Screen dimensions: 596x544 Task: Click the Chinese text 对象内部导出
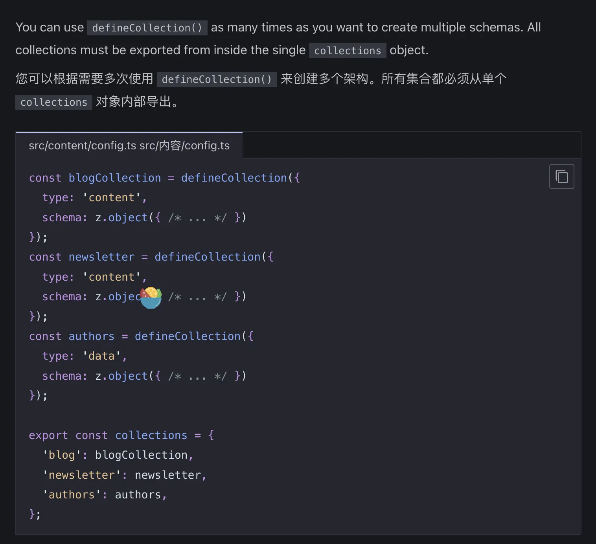pyautogui.click(x=133, y=102)
